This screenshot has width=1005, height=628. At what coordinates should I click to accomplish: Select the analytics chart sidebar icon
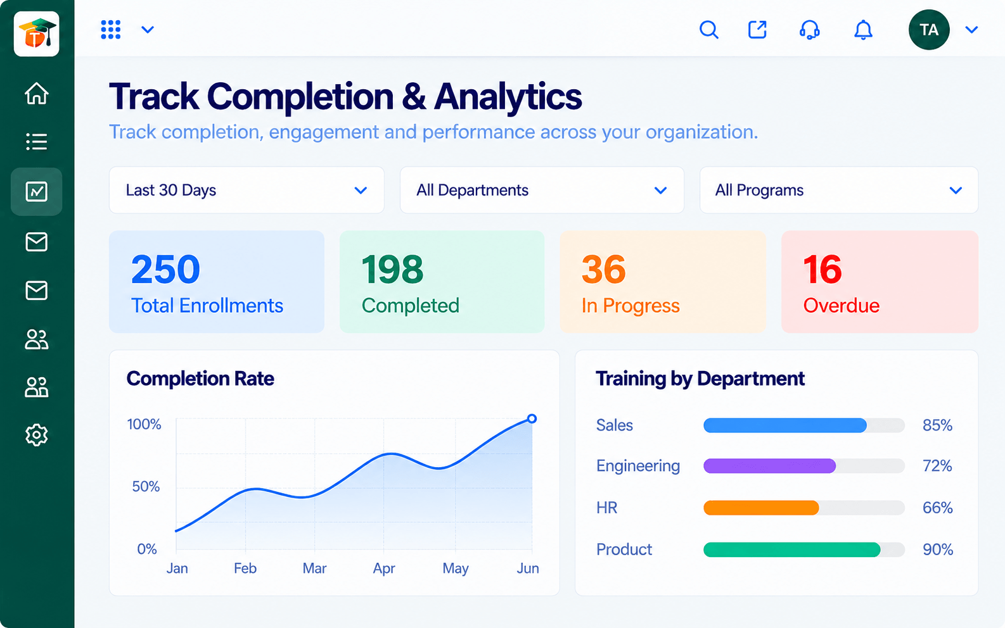37,191
